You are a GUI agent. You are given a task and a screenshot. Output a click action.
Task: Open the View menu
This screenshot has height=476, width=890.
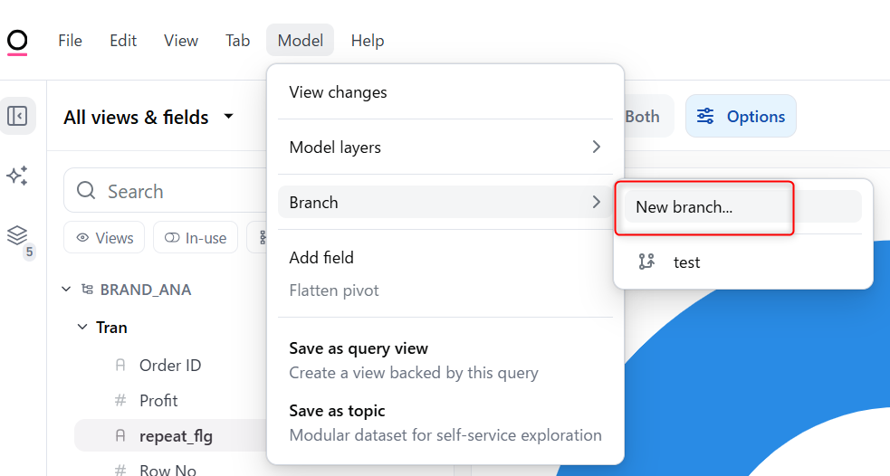pos(181,41)
